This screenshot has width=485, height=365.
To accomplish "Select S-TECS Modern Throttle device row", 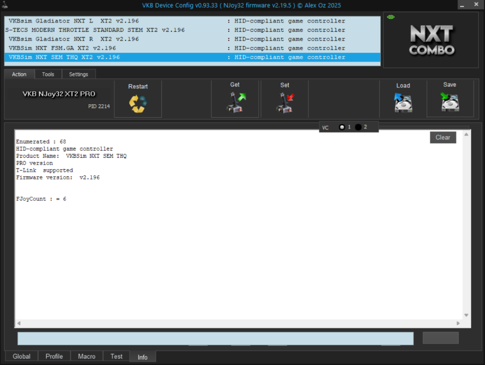I will click(x=95, y=30).
